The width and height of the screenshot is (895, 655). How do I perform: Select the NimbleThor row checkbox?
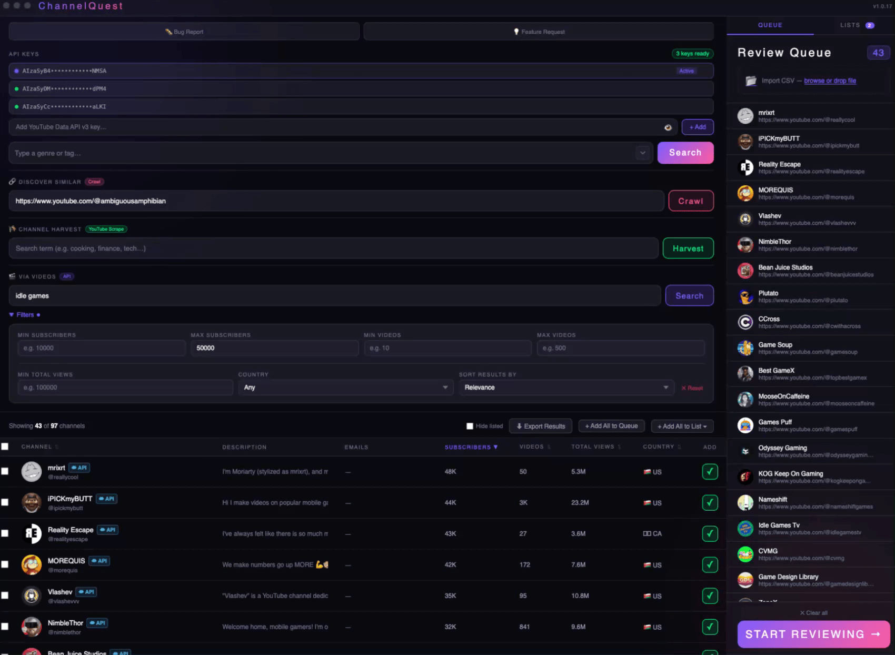5,627
